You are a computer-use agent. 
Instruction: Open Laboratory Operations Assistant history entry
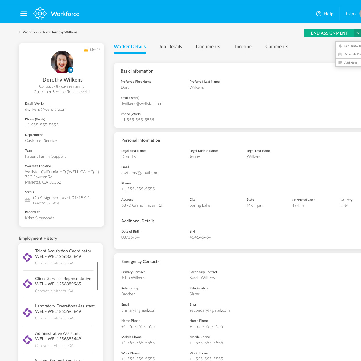58,312
